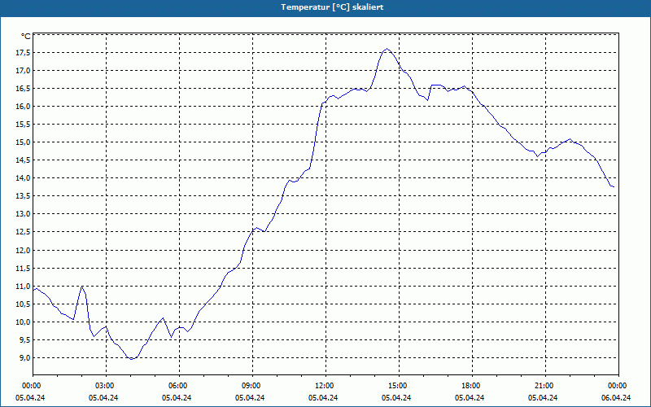Click the 14,5 temperature axis label
The height and width of the screenshot is (407, 651).
click(x=24, y=160)
